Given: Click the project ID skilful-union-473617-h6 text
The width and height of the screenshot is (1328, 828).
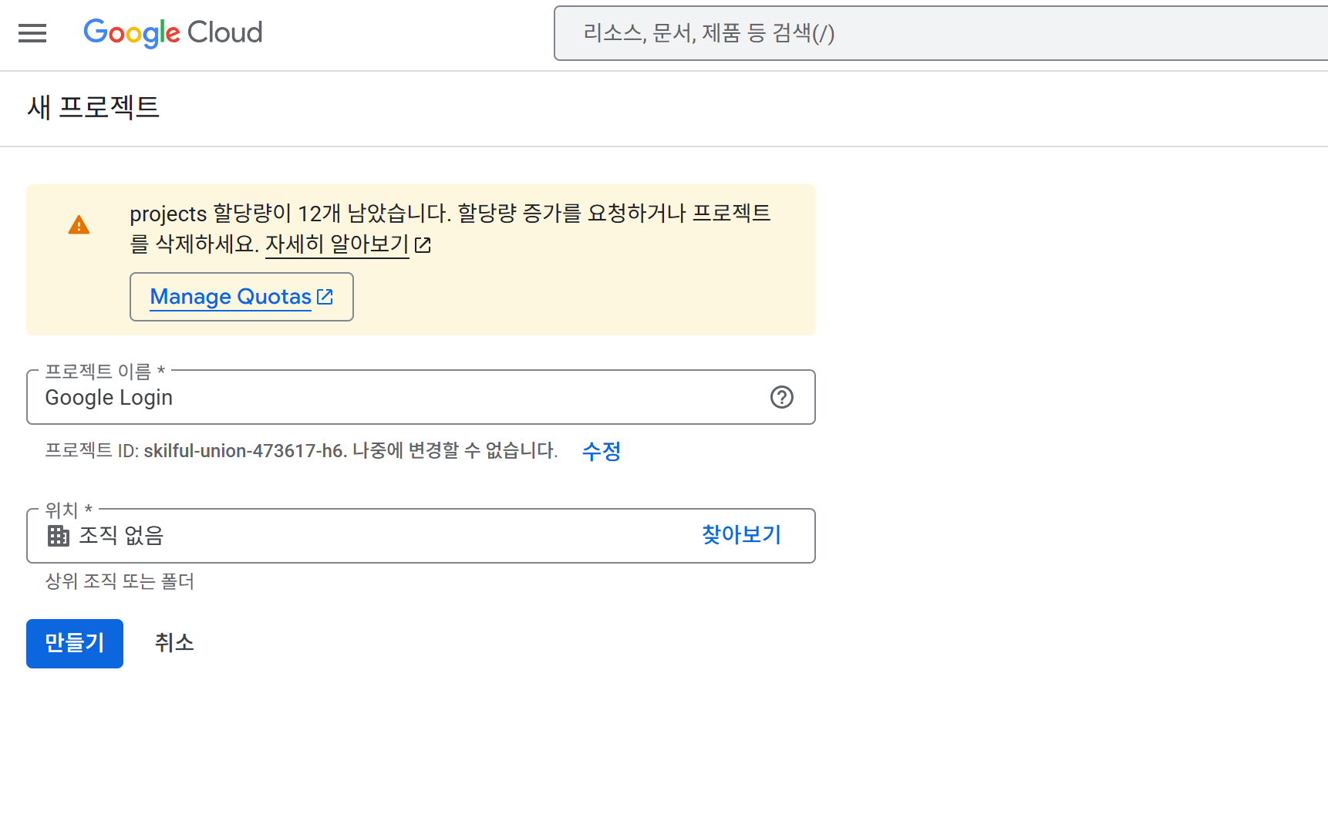Looking at the screenshot, I should (244, 451).
